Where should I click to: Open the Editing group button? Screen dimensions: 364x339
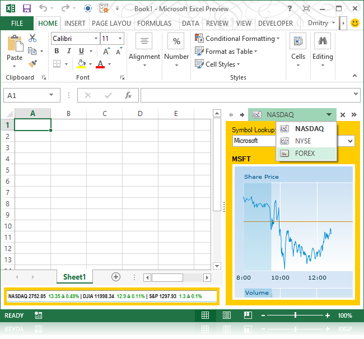[323, 50]
